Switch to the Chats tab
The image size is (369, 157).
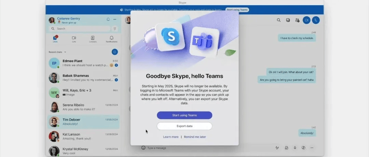[x=55, y=39]
